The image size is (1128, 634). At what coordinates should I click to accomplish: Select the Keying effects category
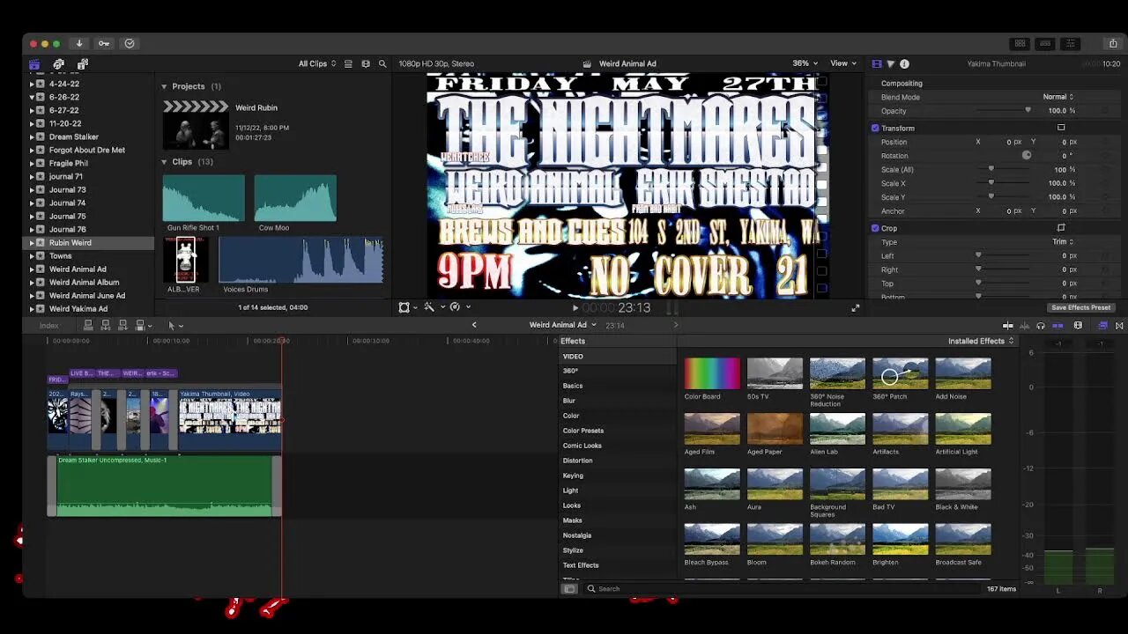point(573,475)
